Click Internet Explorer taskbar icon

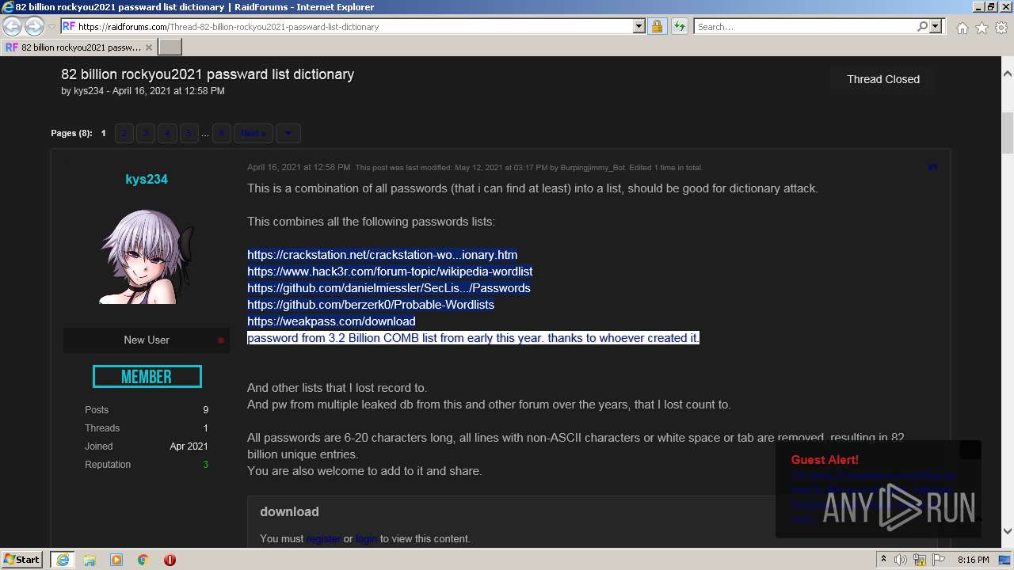click(62, 560)
